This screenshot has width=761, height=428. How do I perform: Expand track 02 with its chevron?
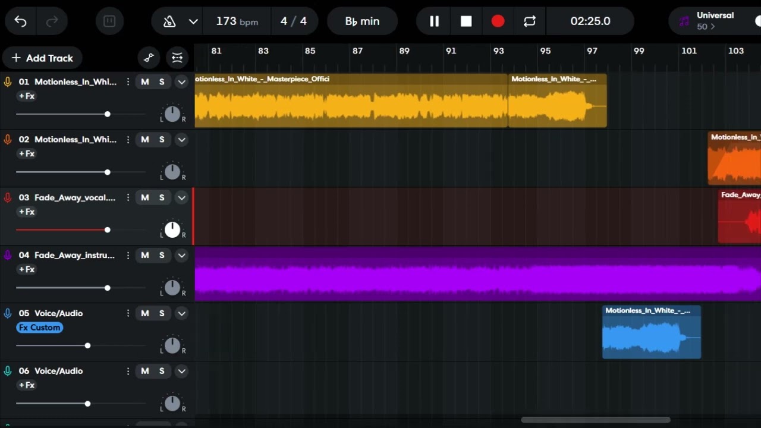(x=182, y=140)
